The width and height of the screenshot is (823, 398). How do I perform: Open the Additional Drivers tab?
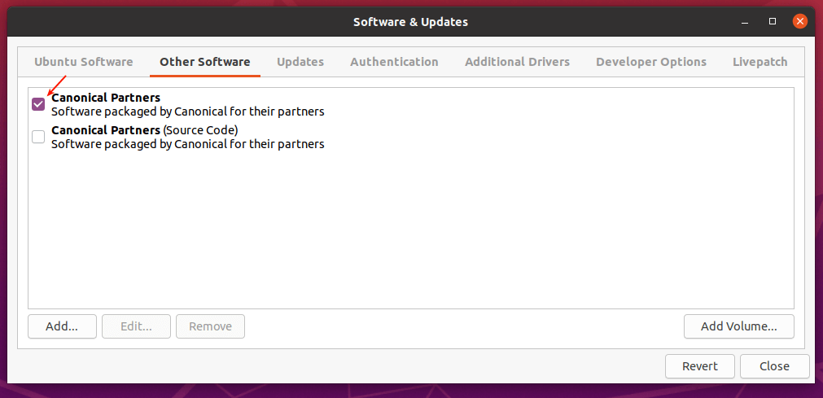pyautogui.click(x=517, y=62)
